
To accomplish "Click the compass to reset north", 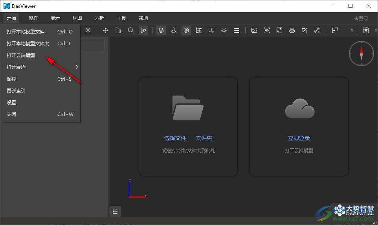I will [361, 53].
